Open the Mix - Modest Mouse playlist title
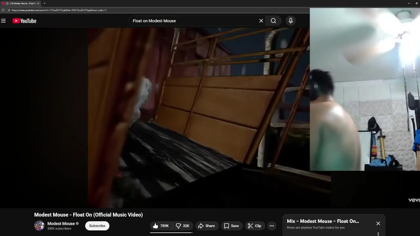 tap(323, 221)
